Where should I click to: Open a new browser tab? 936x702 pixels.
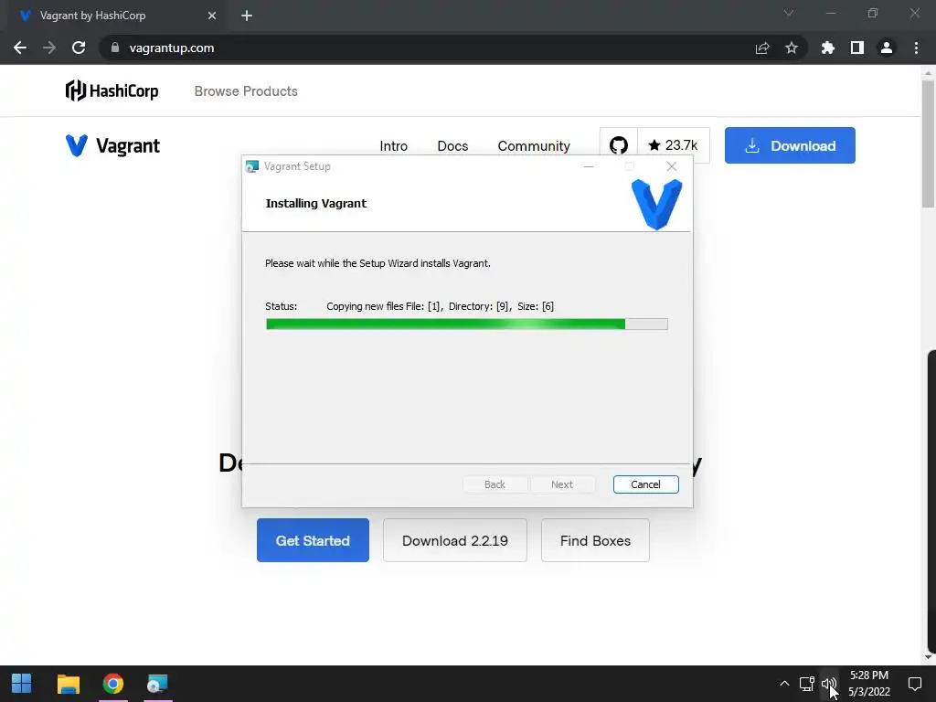(x=247, y=16)
